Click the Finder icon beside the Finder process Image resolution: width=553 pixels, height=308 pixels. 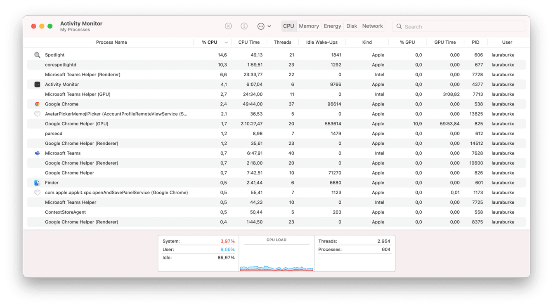tap(37, 183)
